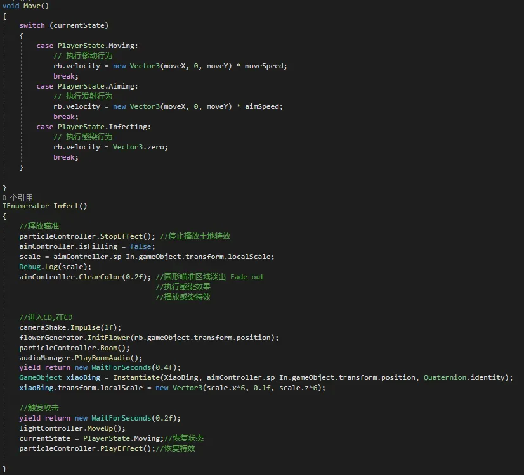Click the 'flowerGenerator.InitFlower' line
Screen dimensions: 524x475
click(x=149, y=338)
